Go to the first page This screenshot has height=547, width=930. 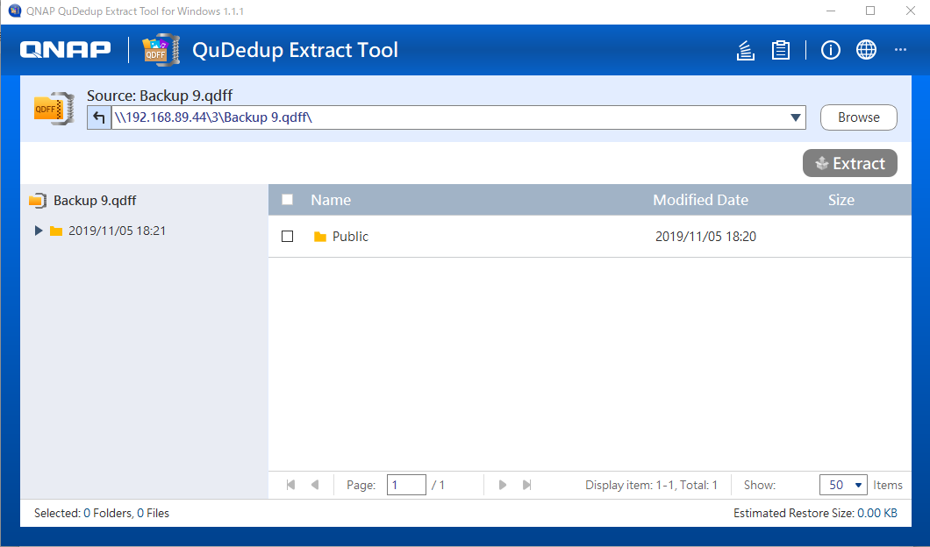pos(290,485)
